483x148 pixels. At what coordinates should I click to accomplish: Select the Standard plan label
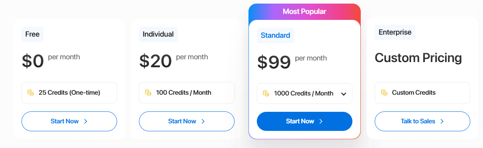point(276,35)
